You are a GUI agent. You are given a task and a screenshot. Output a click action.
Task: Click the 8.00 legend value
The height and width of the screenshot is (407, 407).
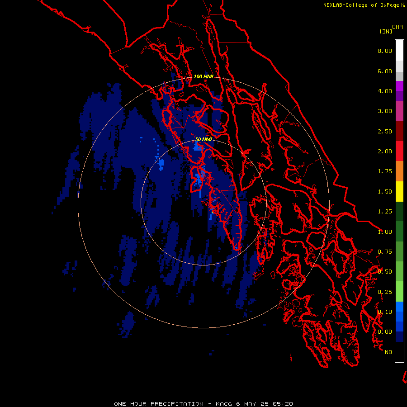pyautogui.click(x=385, y=51)
